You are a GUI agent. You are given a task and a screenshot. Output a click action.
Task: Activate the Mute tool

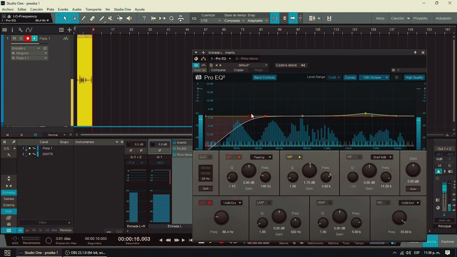coord(110,18)
